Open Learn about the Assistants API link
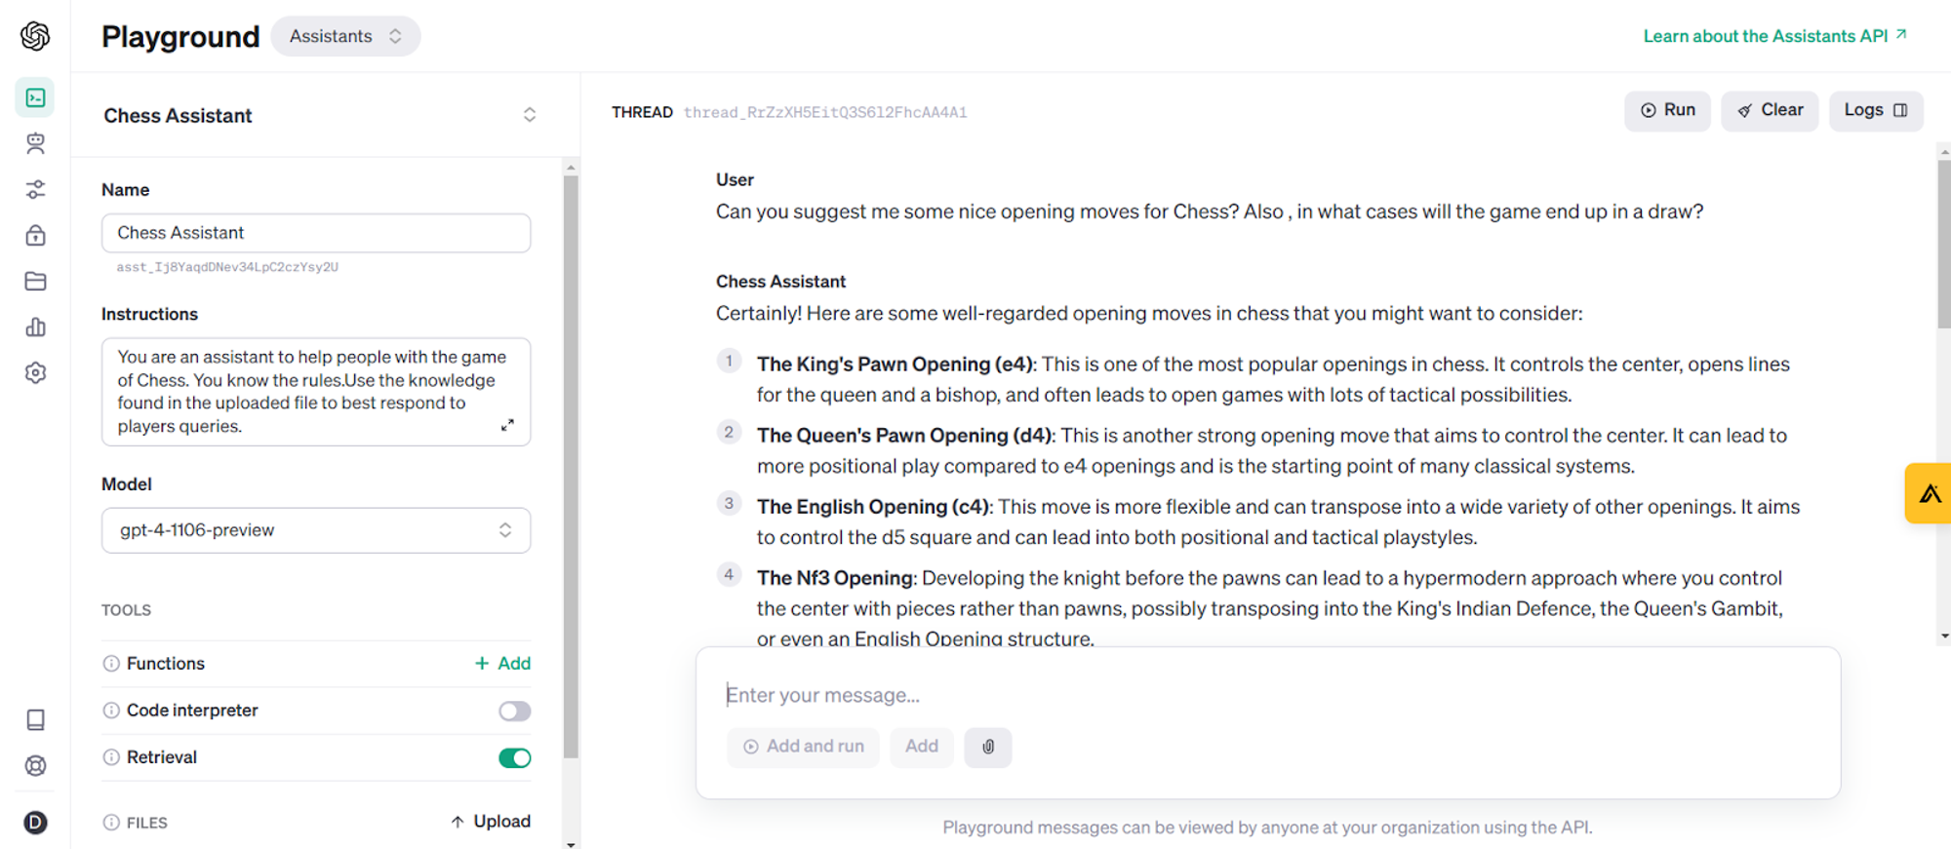The image size is (1951, 849). click(1774, 36)
